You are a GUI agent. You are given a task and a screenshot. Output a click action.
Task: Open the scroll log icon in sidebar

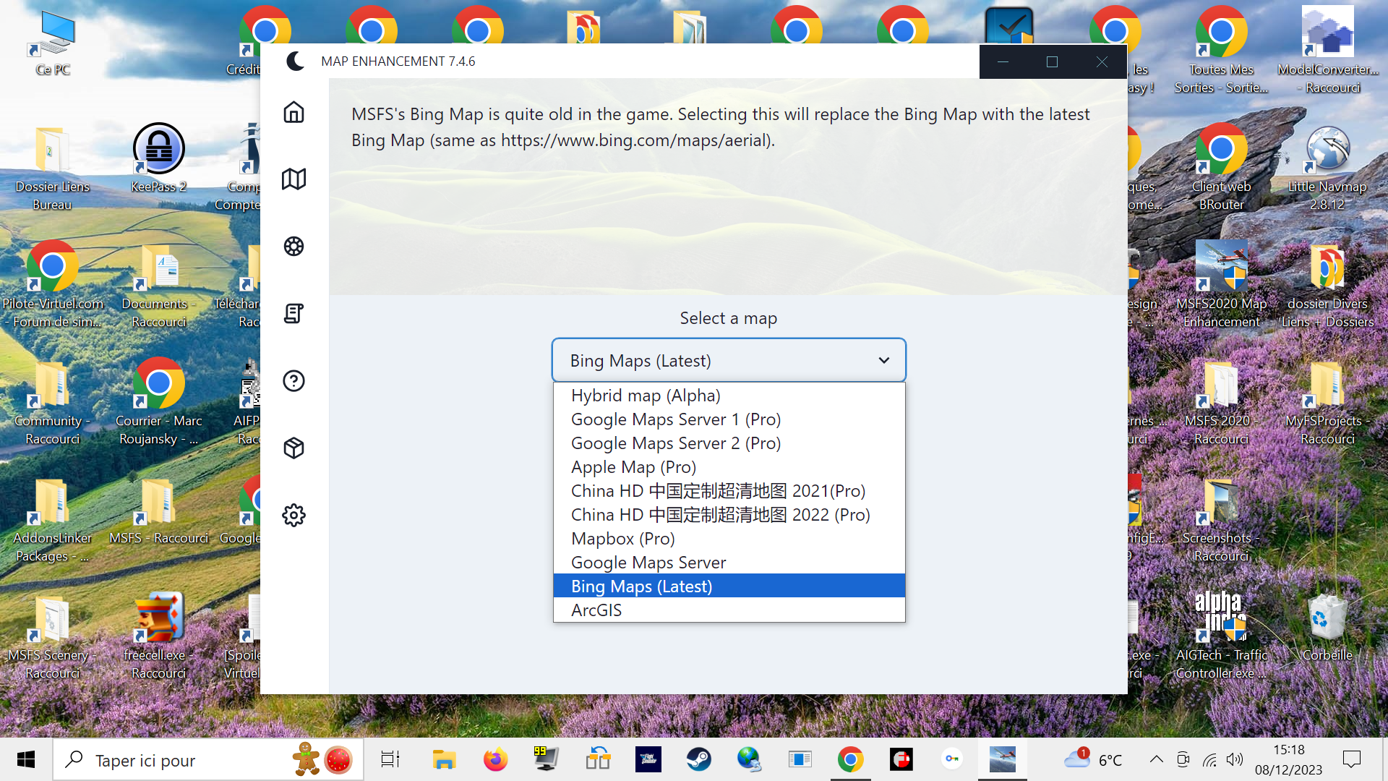(x=294, y=314)
